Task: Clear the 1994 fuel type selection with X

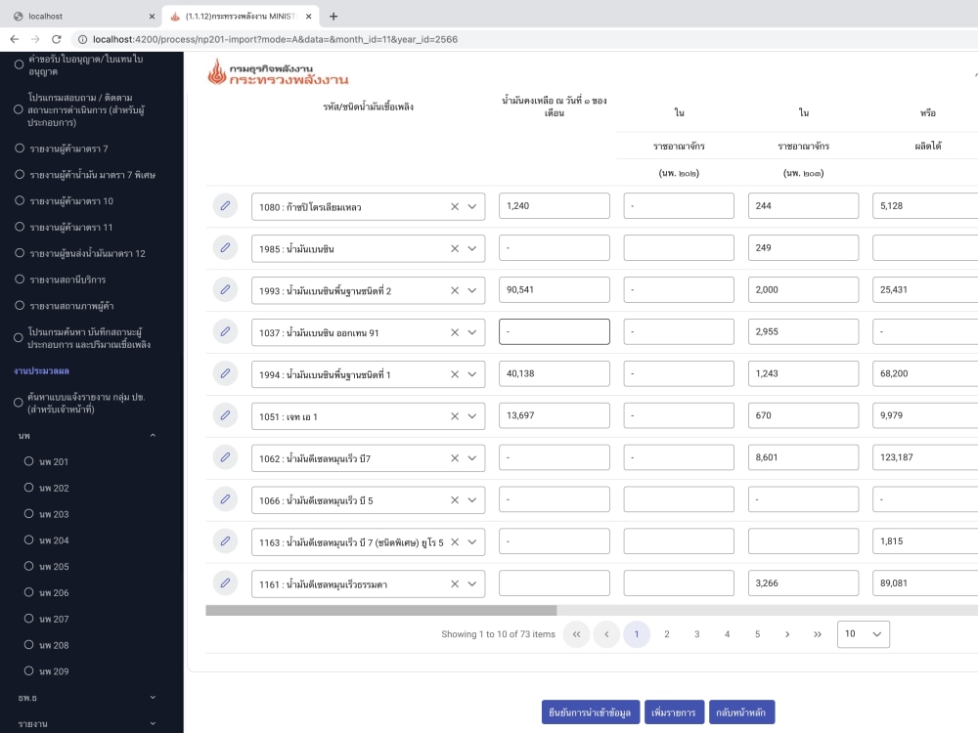Action: [x=455, y=374]
